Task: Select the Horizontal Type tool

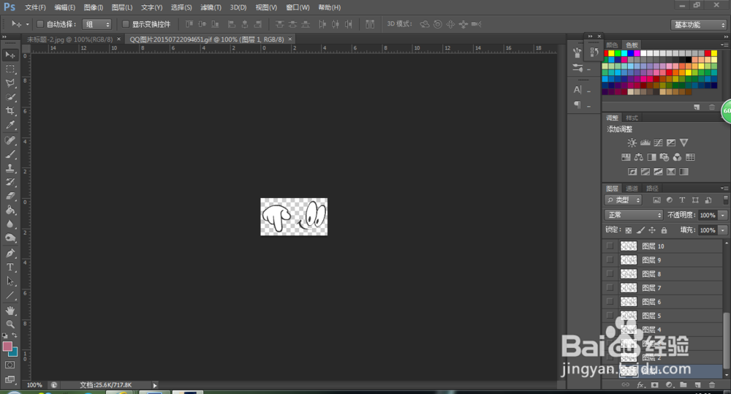Action: click(x=10, y=267)
